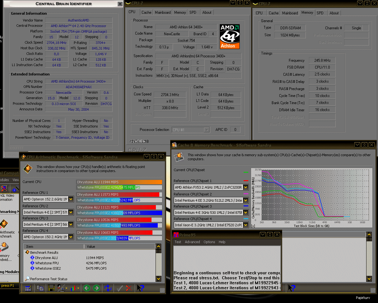Open Memory tab in left CPU-Z window

[180, 12]
